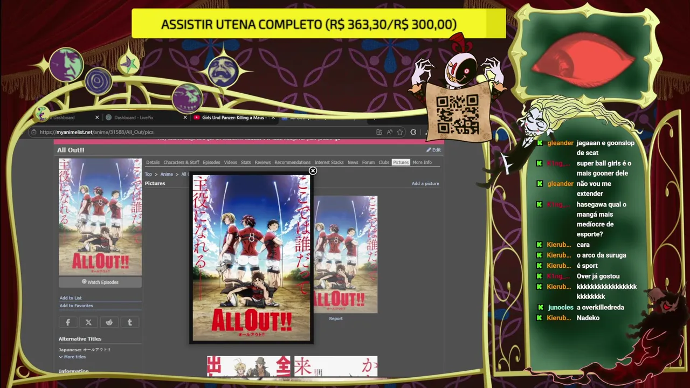This screenshot has width=690, height=388.
Task: Click the split screen icon in address bar
Action: [379, 132]
